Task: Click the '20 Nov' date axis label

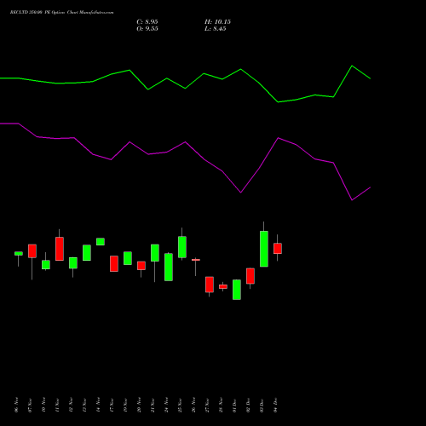Action: (x=139, y=405)
